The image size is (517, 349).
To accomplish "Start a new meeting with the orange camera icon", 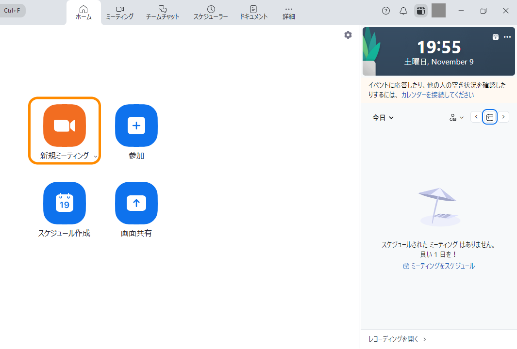I will [x=65, y=126].
